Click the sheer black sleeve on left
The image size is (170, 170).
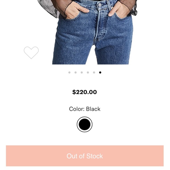click(48, 8)
